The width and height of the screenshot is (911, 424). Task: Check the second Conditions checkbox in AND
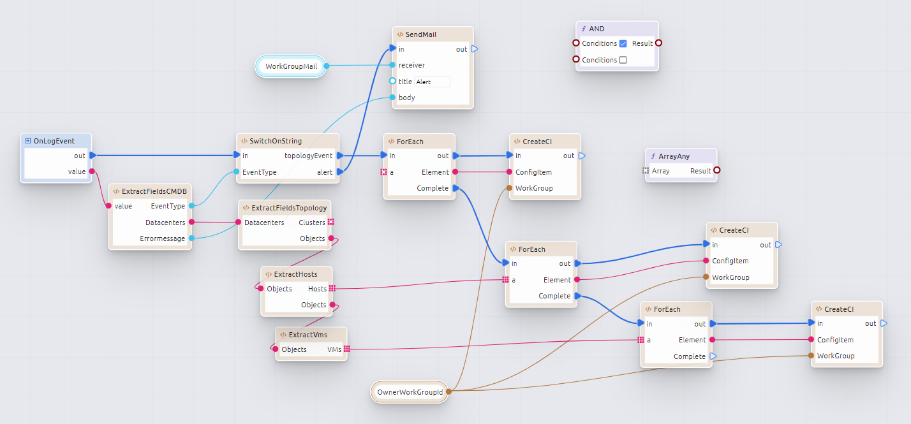coord(623,60)
